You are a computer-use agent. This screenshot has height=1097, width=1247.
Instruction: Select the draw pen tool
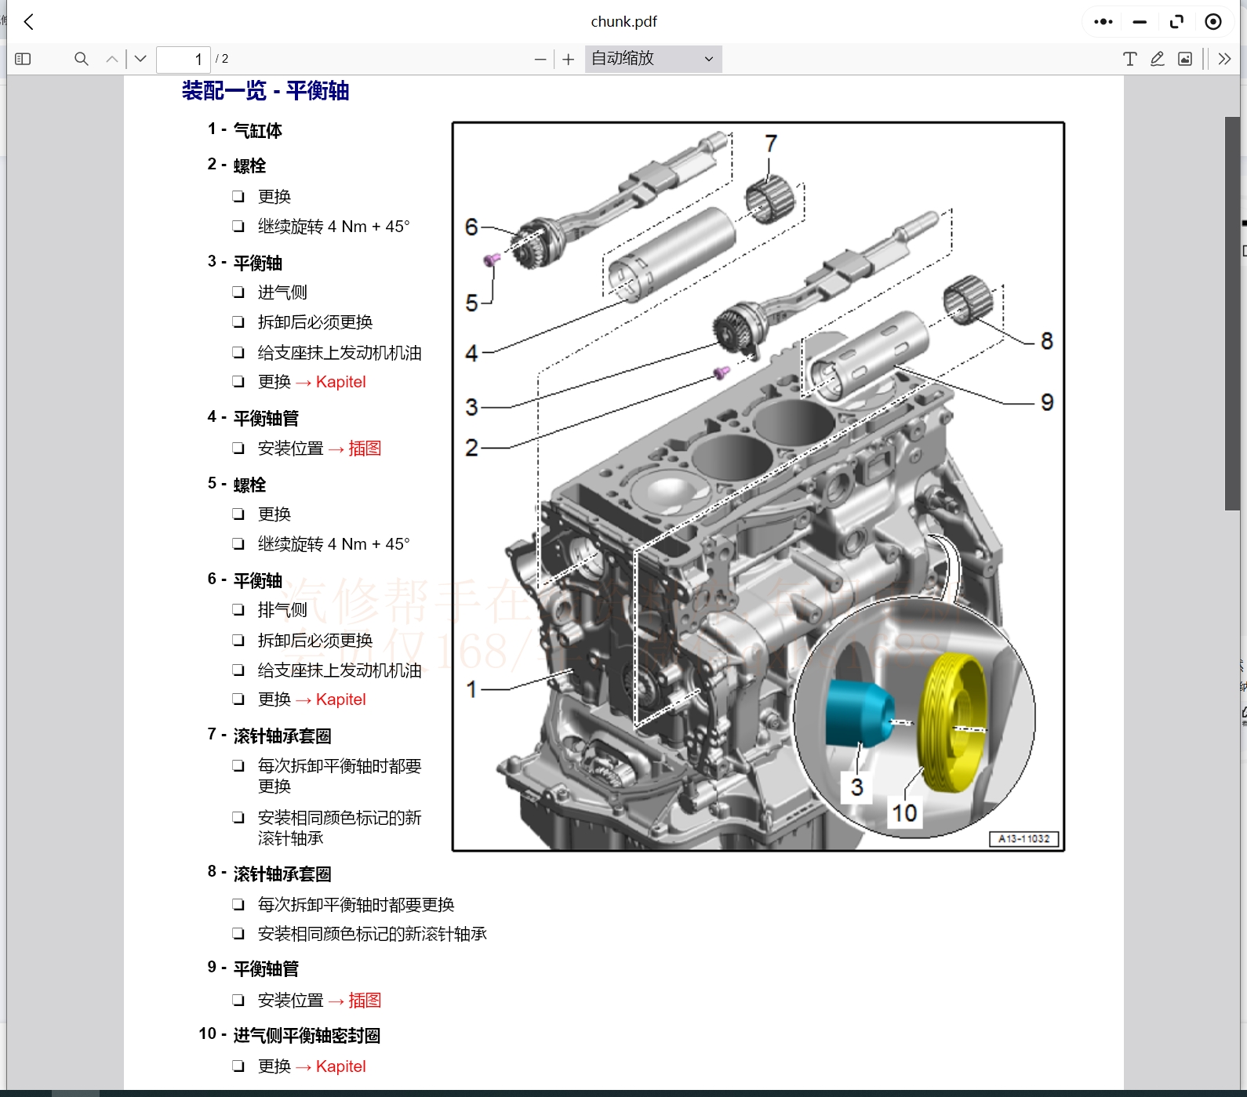[x=1157, y=59]
